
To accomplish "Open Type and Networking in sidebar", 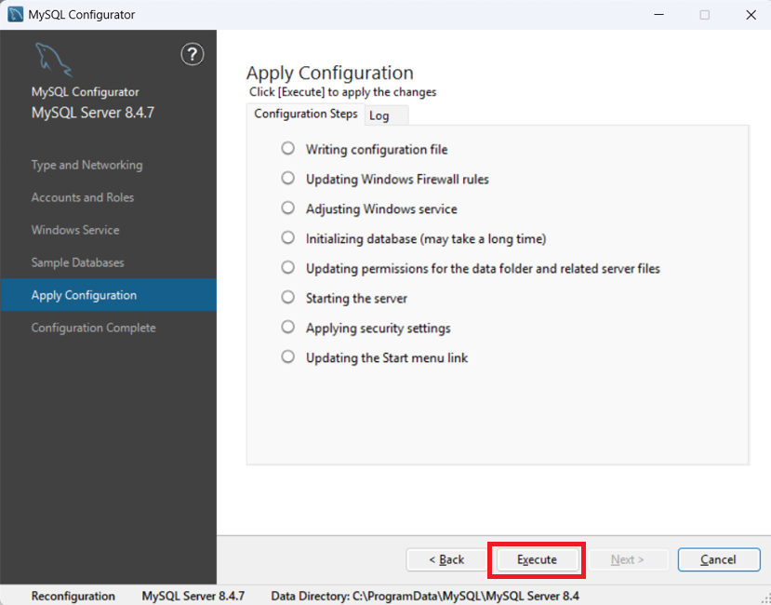I will click(86, 165).
